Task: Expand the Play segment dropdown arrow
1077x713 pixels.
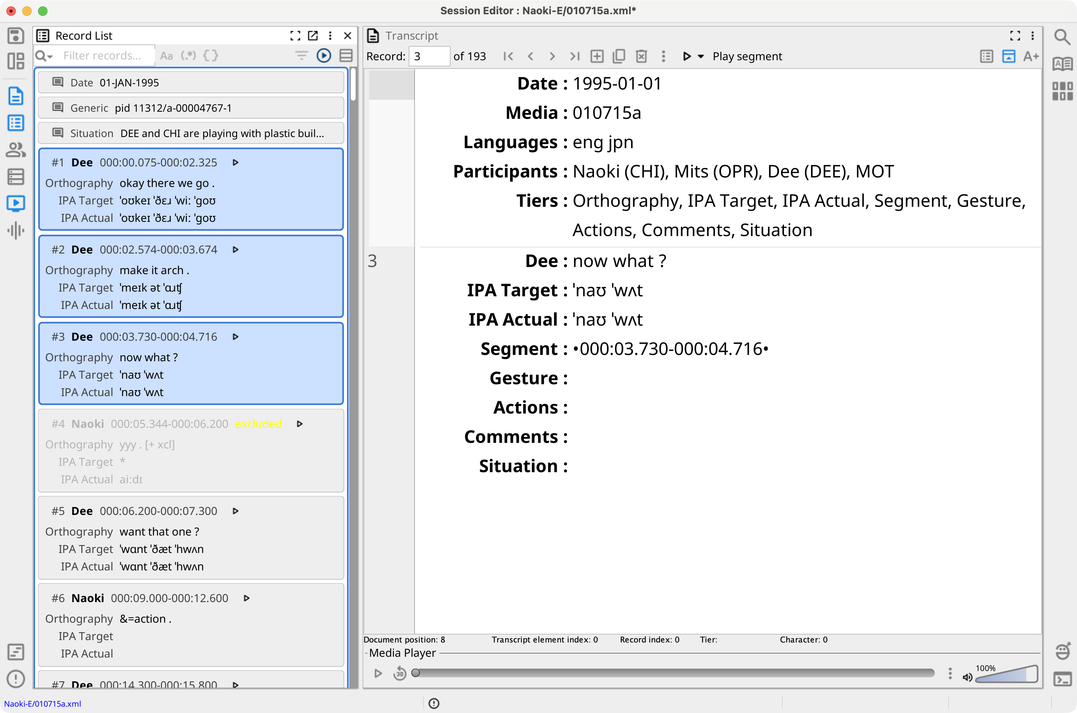Action: (701, 56)
